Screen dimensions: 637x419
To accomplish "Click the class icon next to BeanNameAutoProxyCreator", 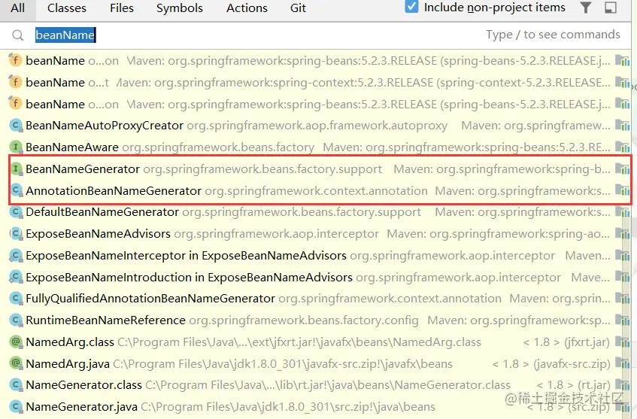I will [x=16, y=126].
